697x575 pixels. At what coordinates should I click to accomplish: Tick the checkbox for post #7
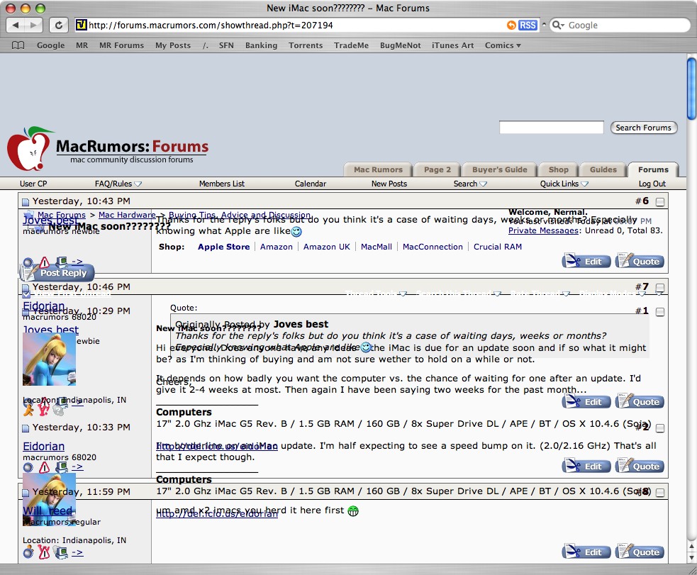click(660, 288)
